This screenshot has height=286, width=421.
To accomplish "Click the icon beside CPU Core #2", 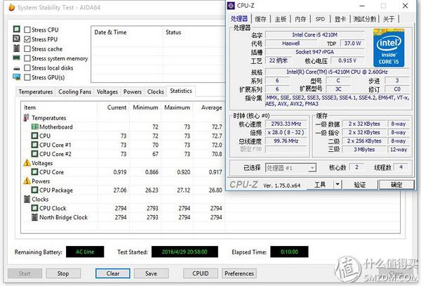I will pyautogui.click(x=34, y=154).
